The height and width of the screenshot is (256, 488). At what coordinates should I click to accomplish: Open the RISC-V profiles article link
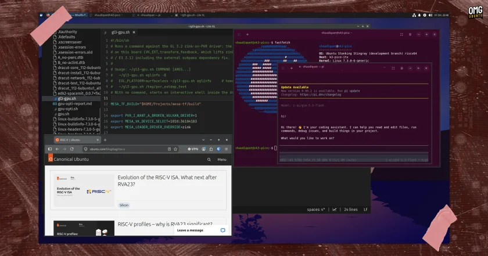pyautogui.click(x=165, y=224)
